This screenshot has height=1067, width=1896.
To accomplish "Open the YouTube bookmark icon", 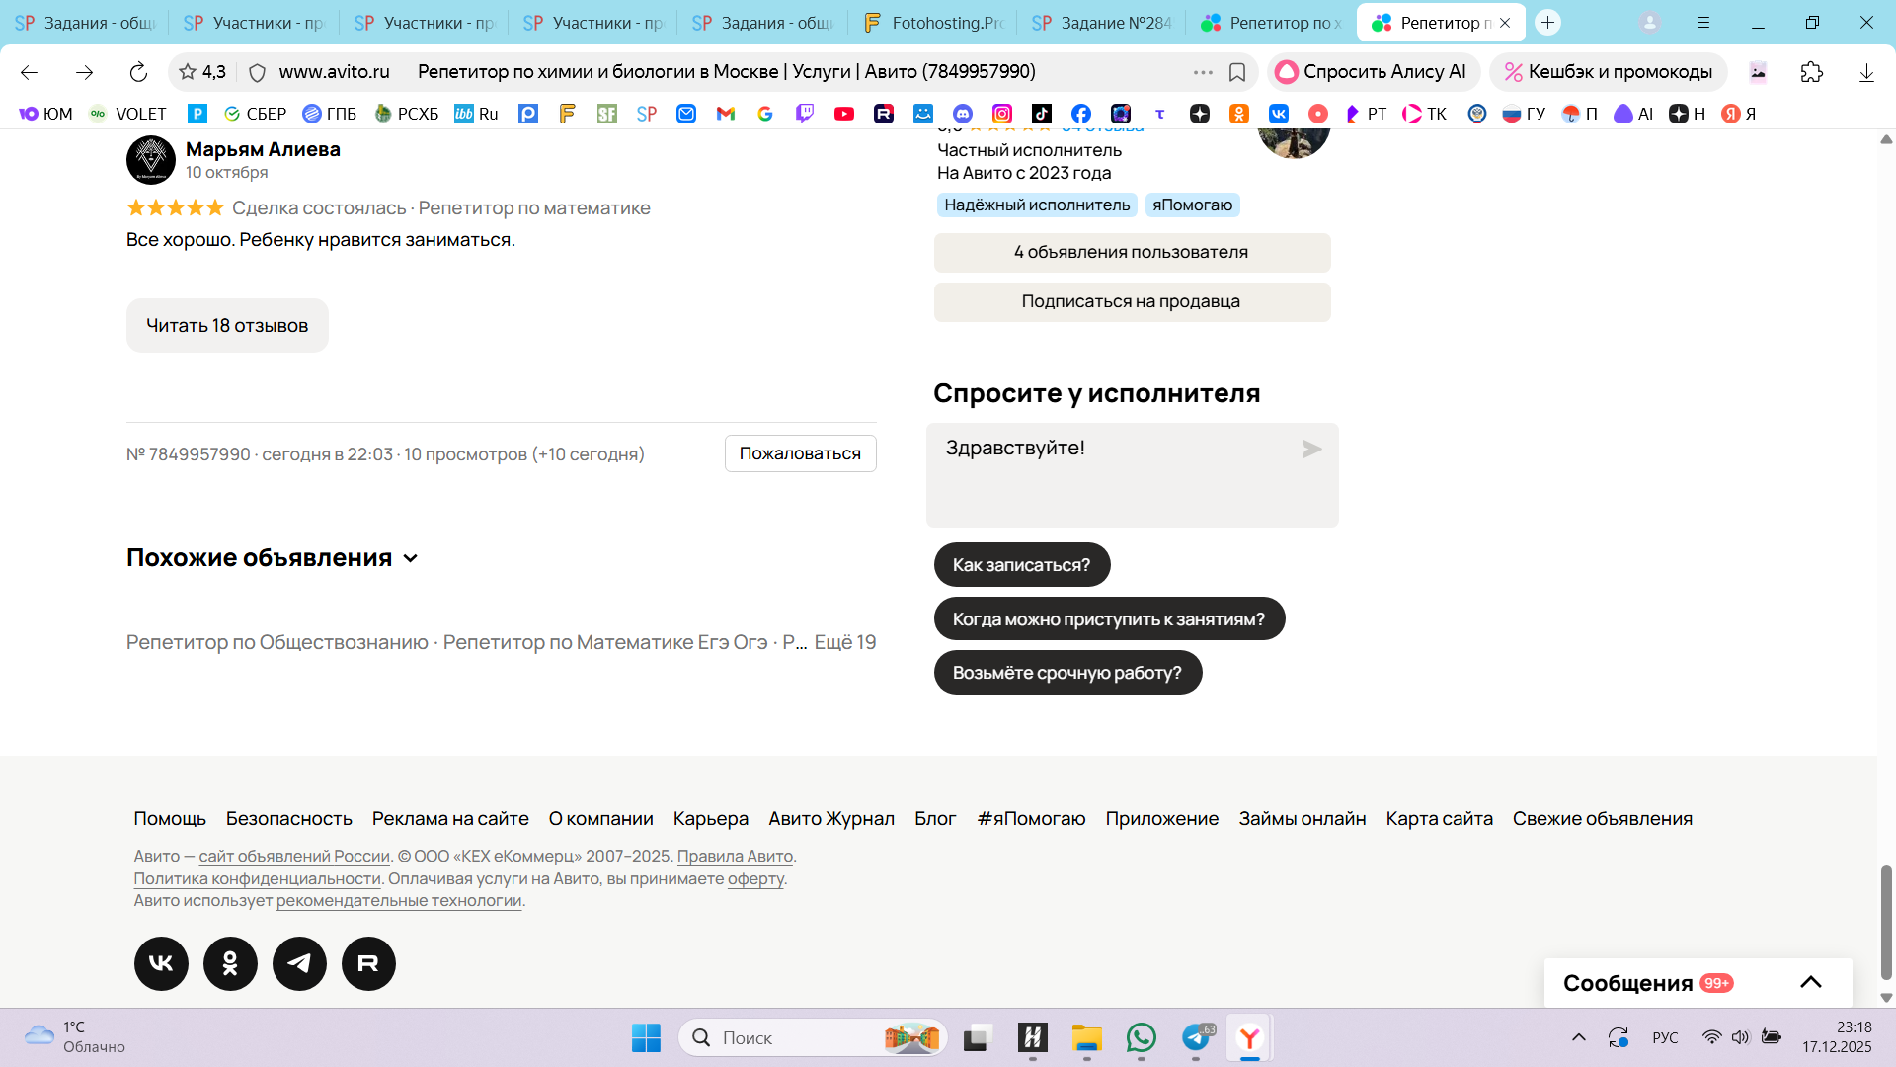I will [x=843, y=114].
